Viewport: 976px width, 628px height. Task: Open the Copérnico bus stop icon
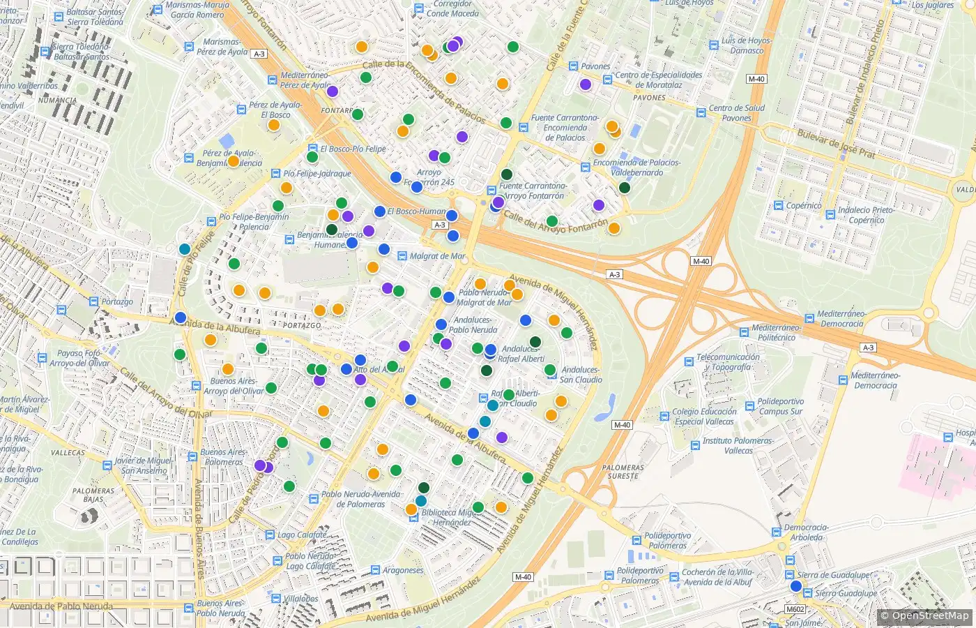(779, 206)
